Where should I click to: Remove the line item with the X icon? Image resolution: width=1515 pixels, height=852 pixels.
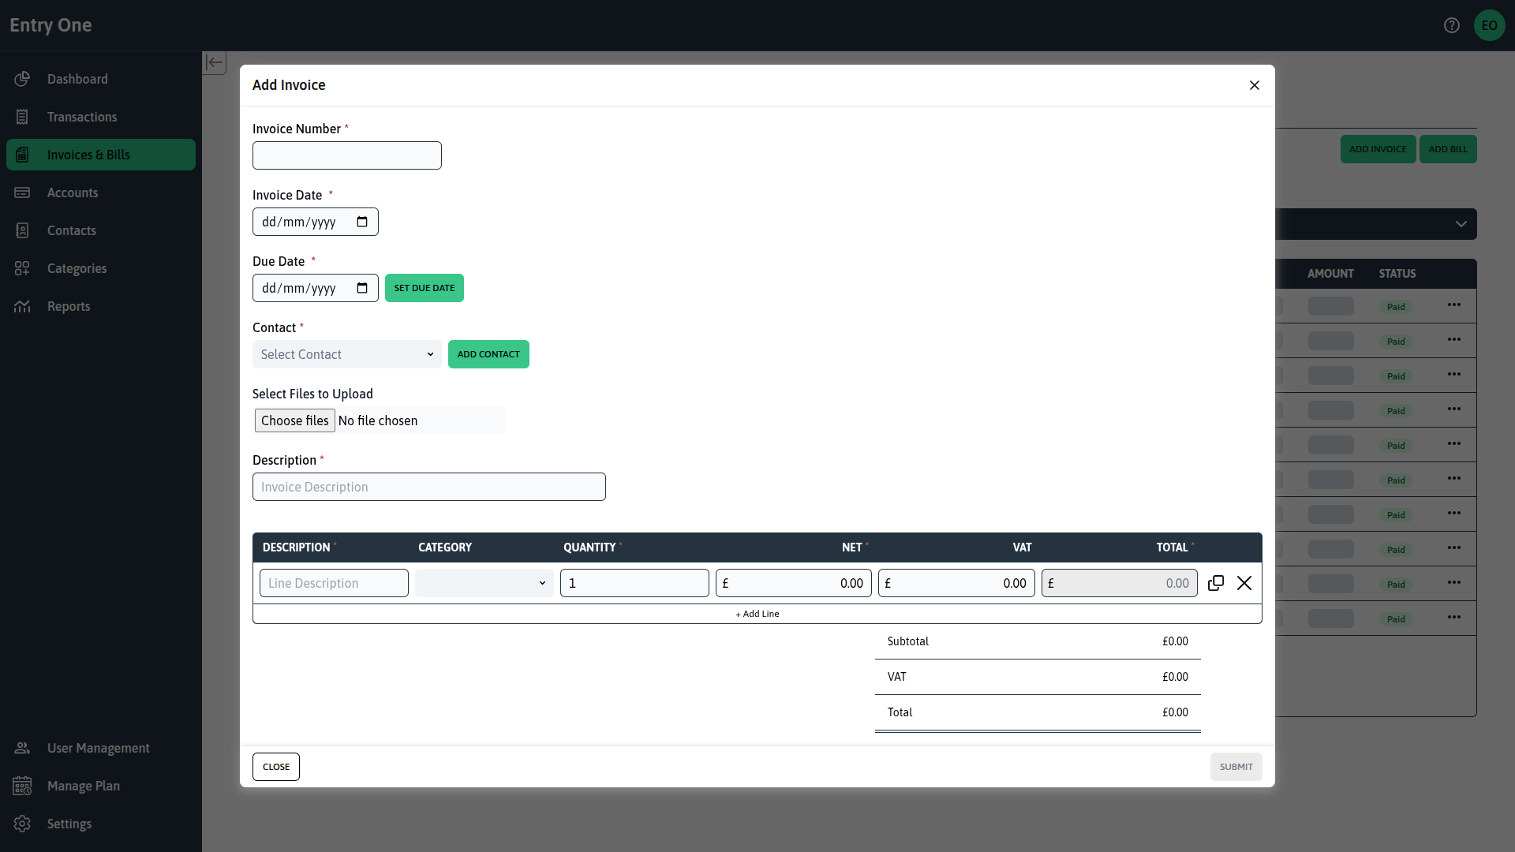click(1244, 583)
